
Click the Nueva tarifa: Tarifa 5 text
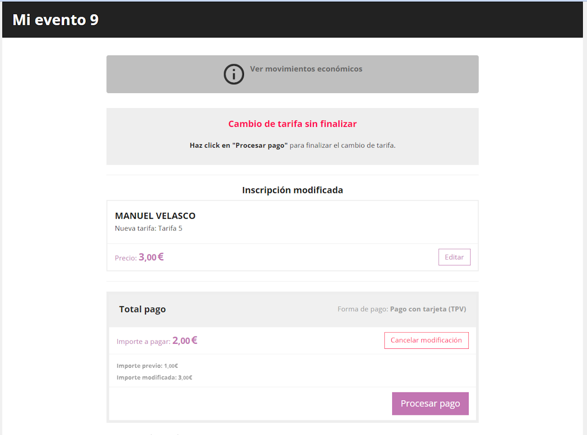tap(149, 228)
